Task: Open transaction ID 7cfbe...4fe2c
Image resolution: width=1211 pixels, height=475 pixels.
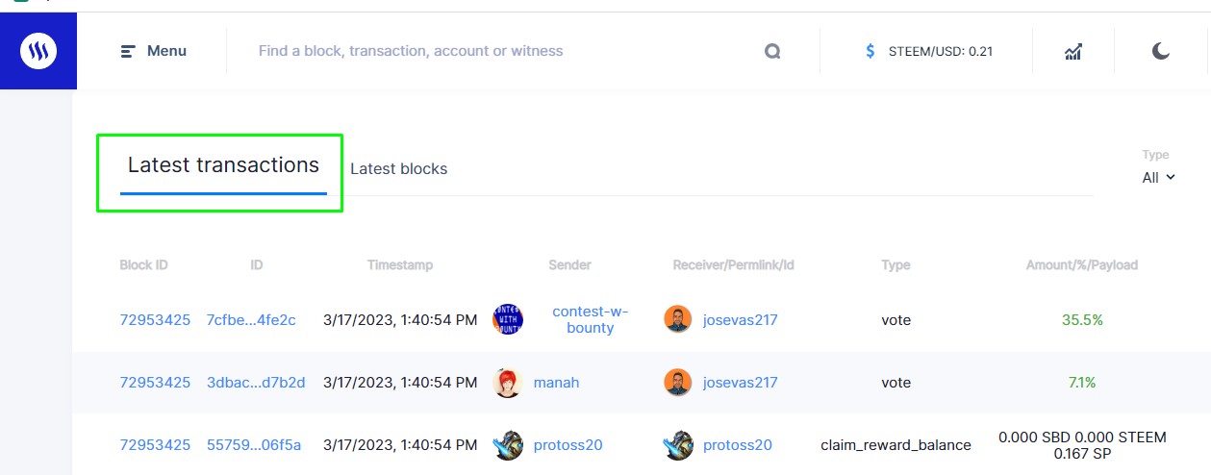Action: [x=251, y=320]
